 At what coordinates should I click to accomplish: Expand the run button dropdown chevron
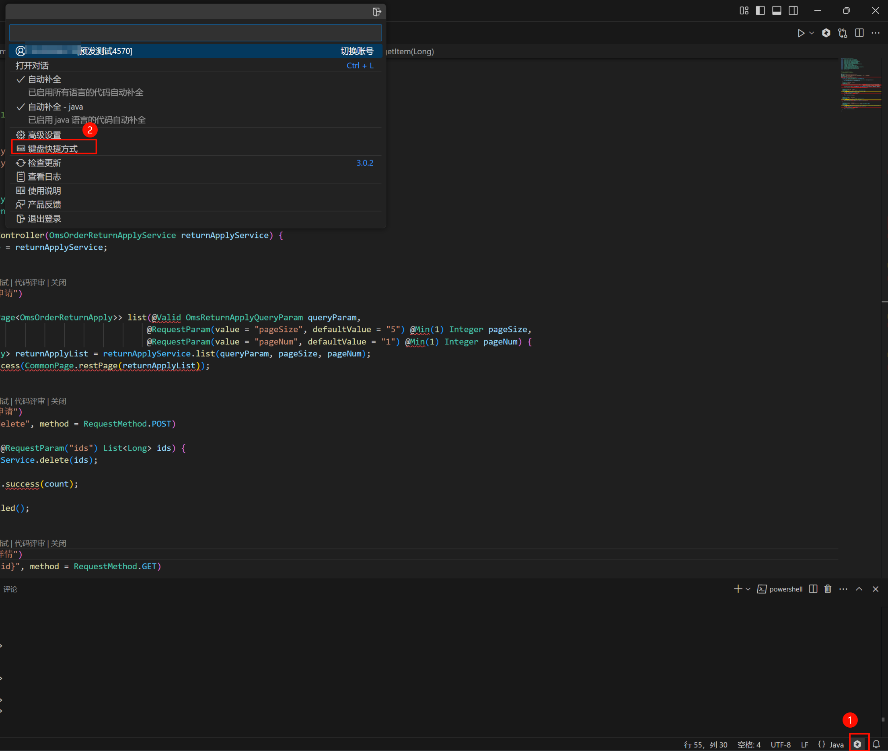(812, 33)
